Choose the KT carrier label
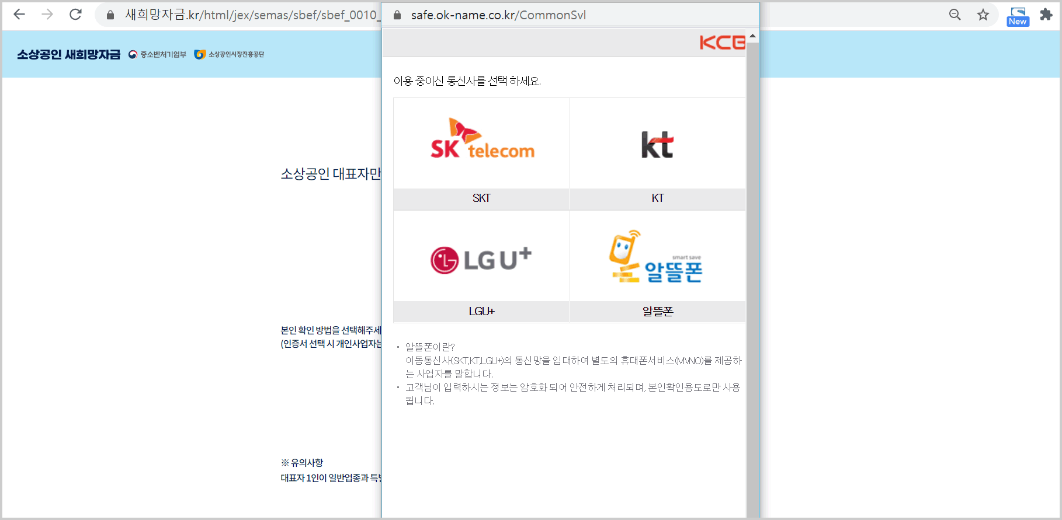Image resolution: width=1062 pixels, height=520 pixels. pos(658,198)
